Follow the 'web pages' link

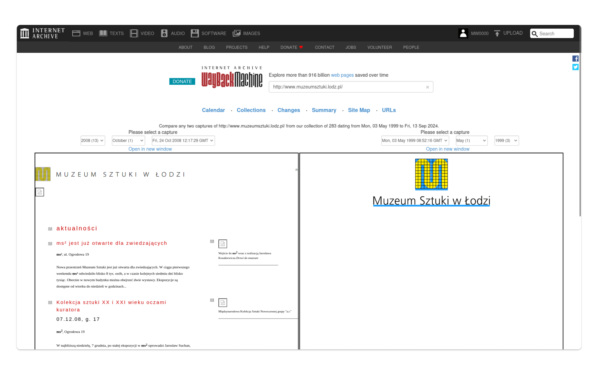[x=342, y=75]
